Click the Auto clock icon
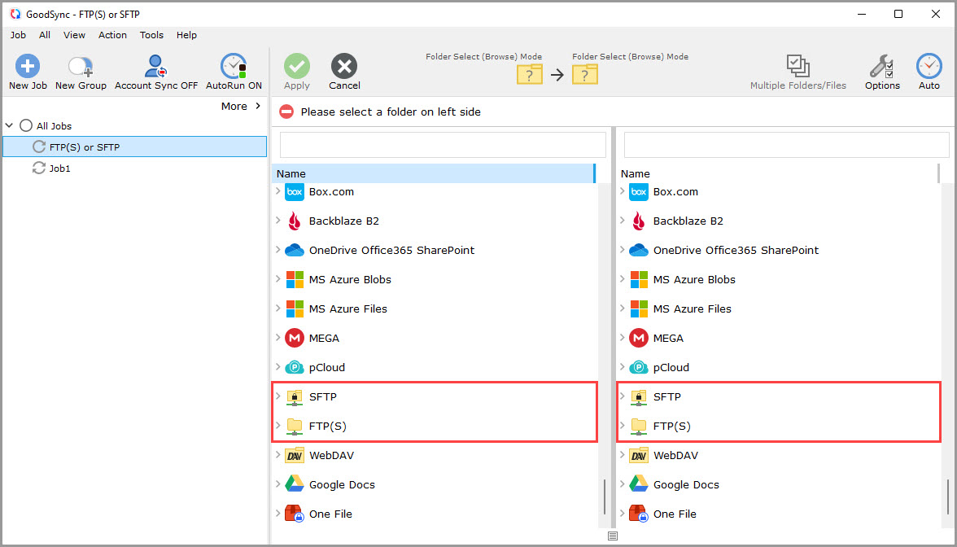Viewport: 957px width, 547px height. 929,67
